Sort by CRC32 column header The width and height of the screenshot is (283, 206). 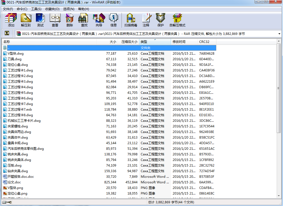[207, 42]
